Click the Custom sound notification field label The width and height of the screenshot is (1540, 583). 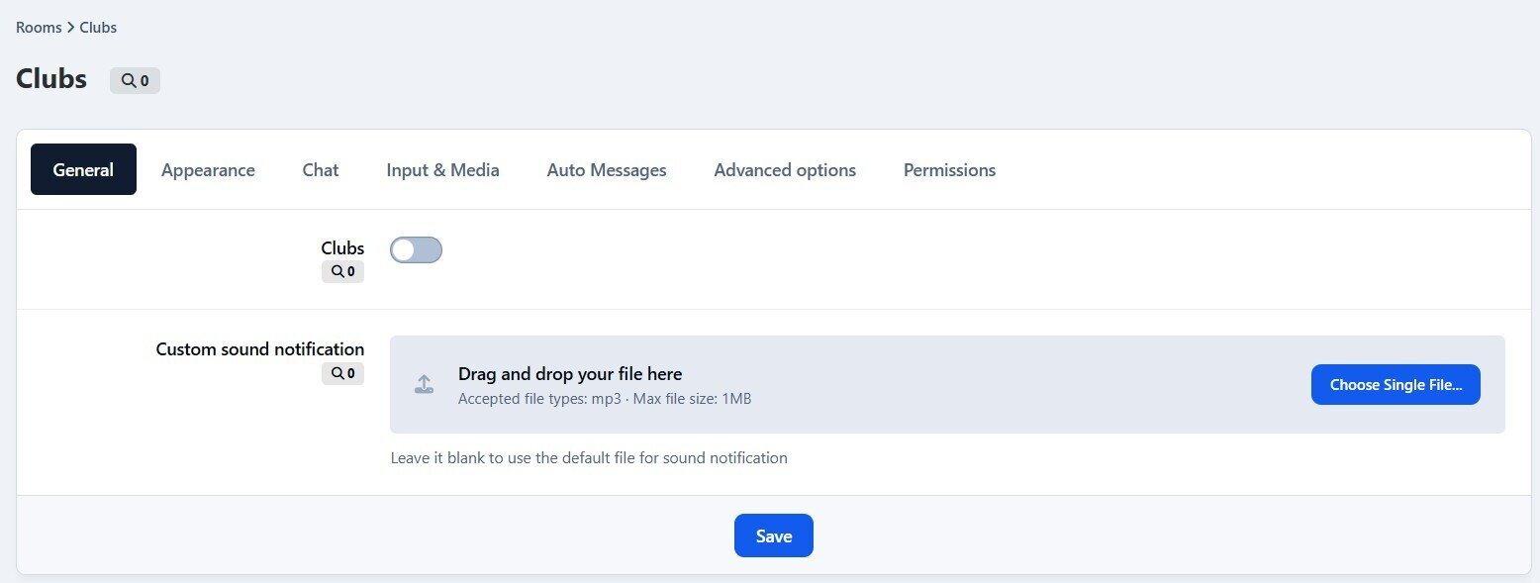click(x=260, y=349)
